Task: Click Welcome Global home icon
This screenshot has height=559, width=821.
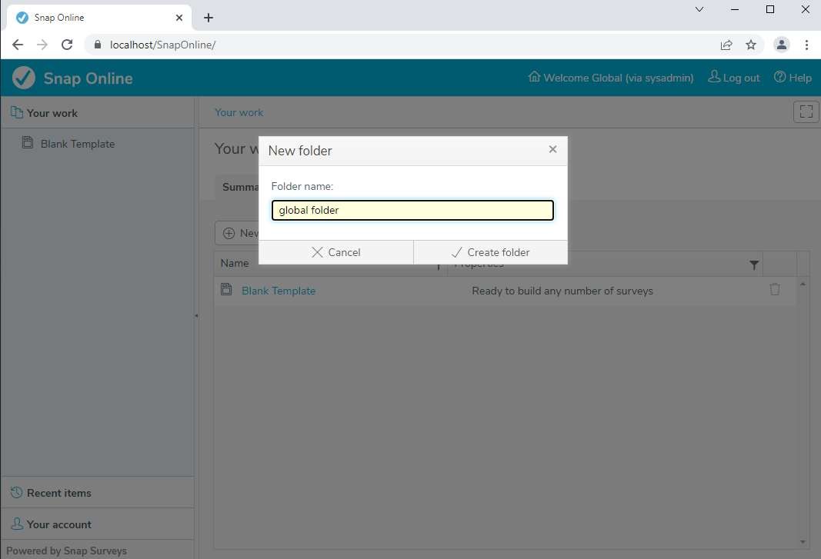Action: coord(534,77)
